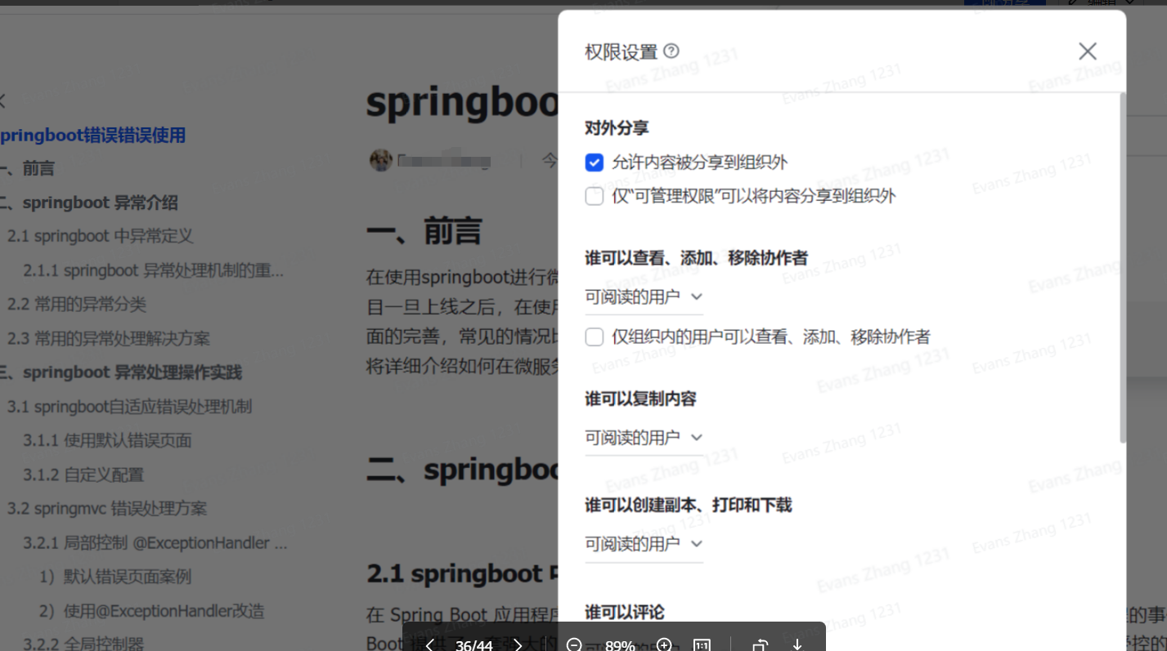Jump to 2.2 常用的异常分类
1167x651 pixels.
77,305
